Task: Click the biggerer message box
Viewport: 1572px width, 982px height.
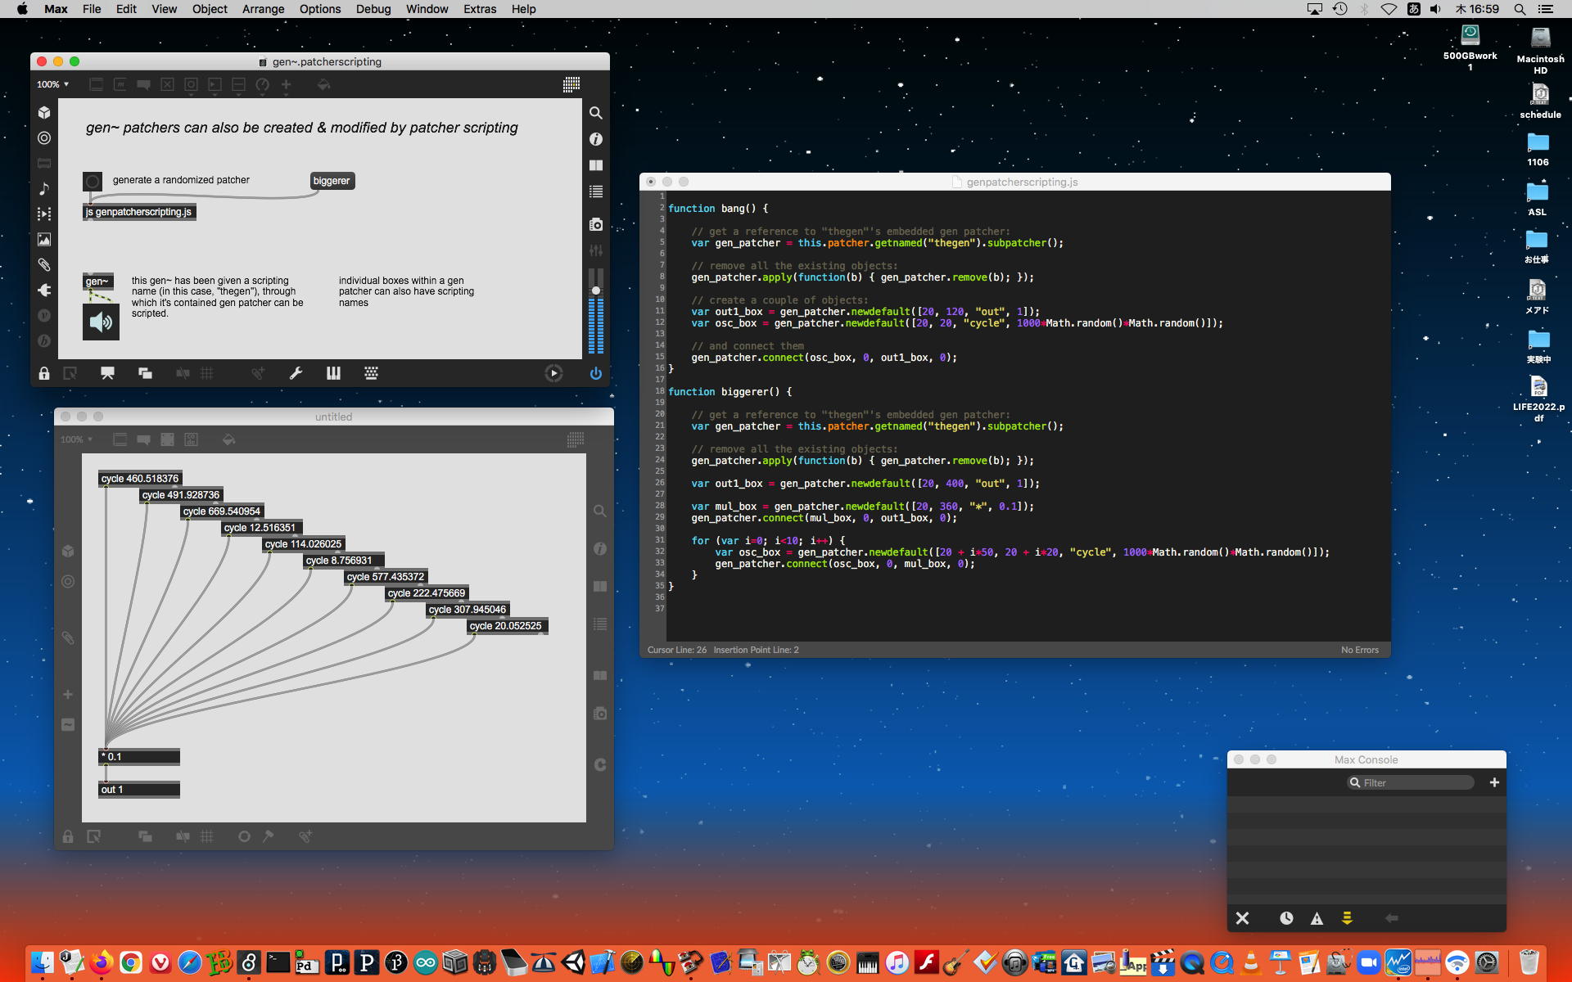Action: (x=332, y=181)
